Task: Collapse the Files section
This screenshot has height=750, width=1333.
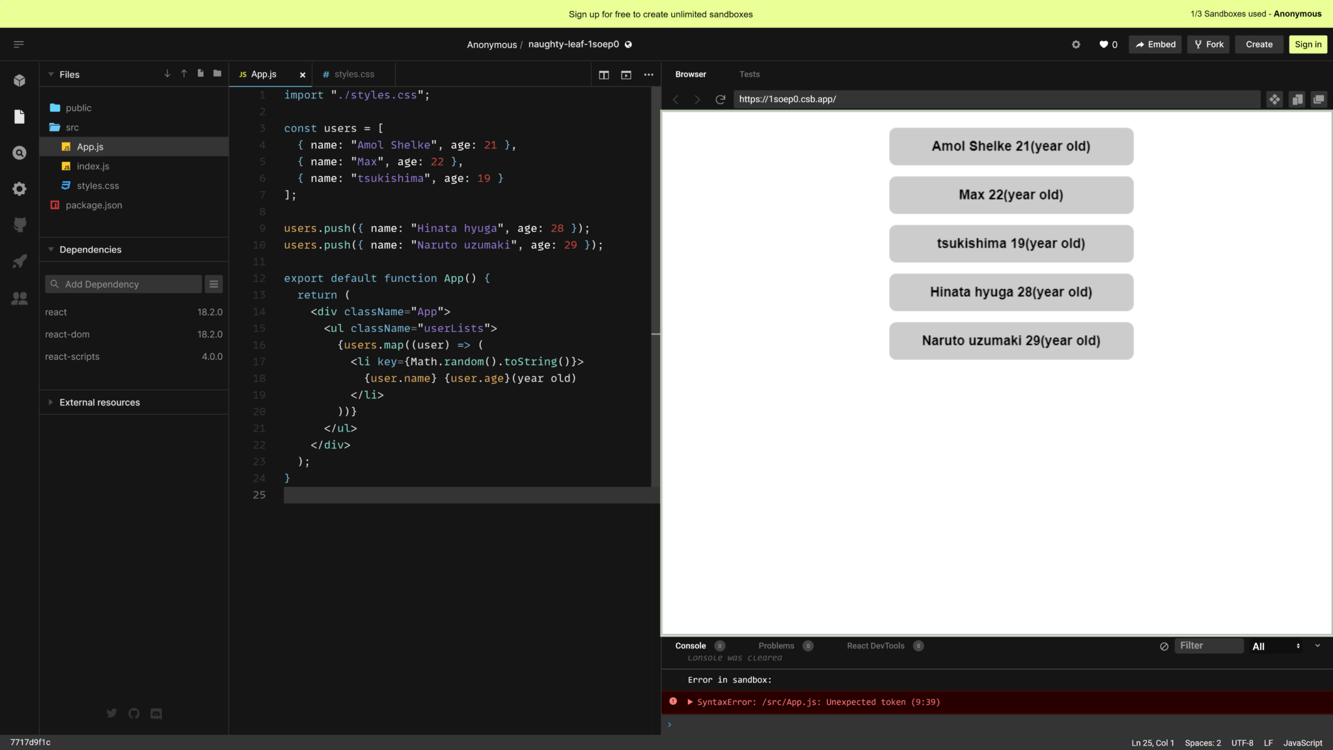Action: pyautogui.click(x=51, y=74)
